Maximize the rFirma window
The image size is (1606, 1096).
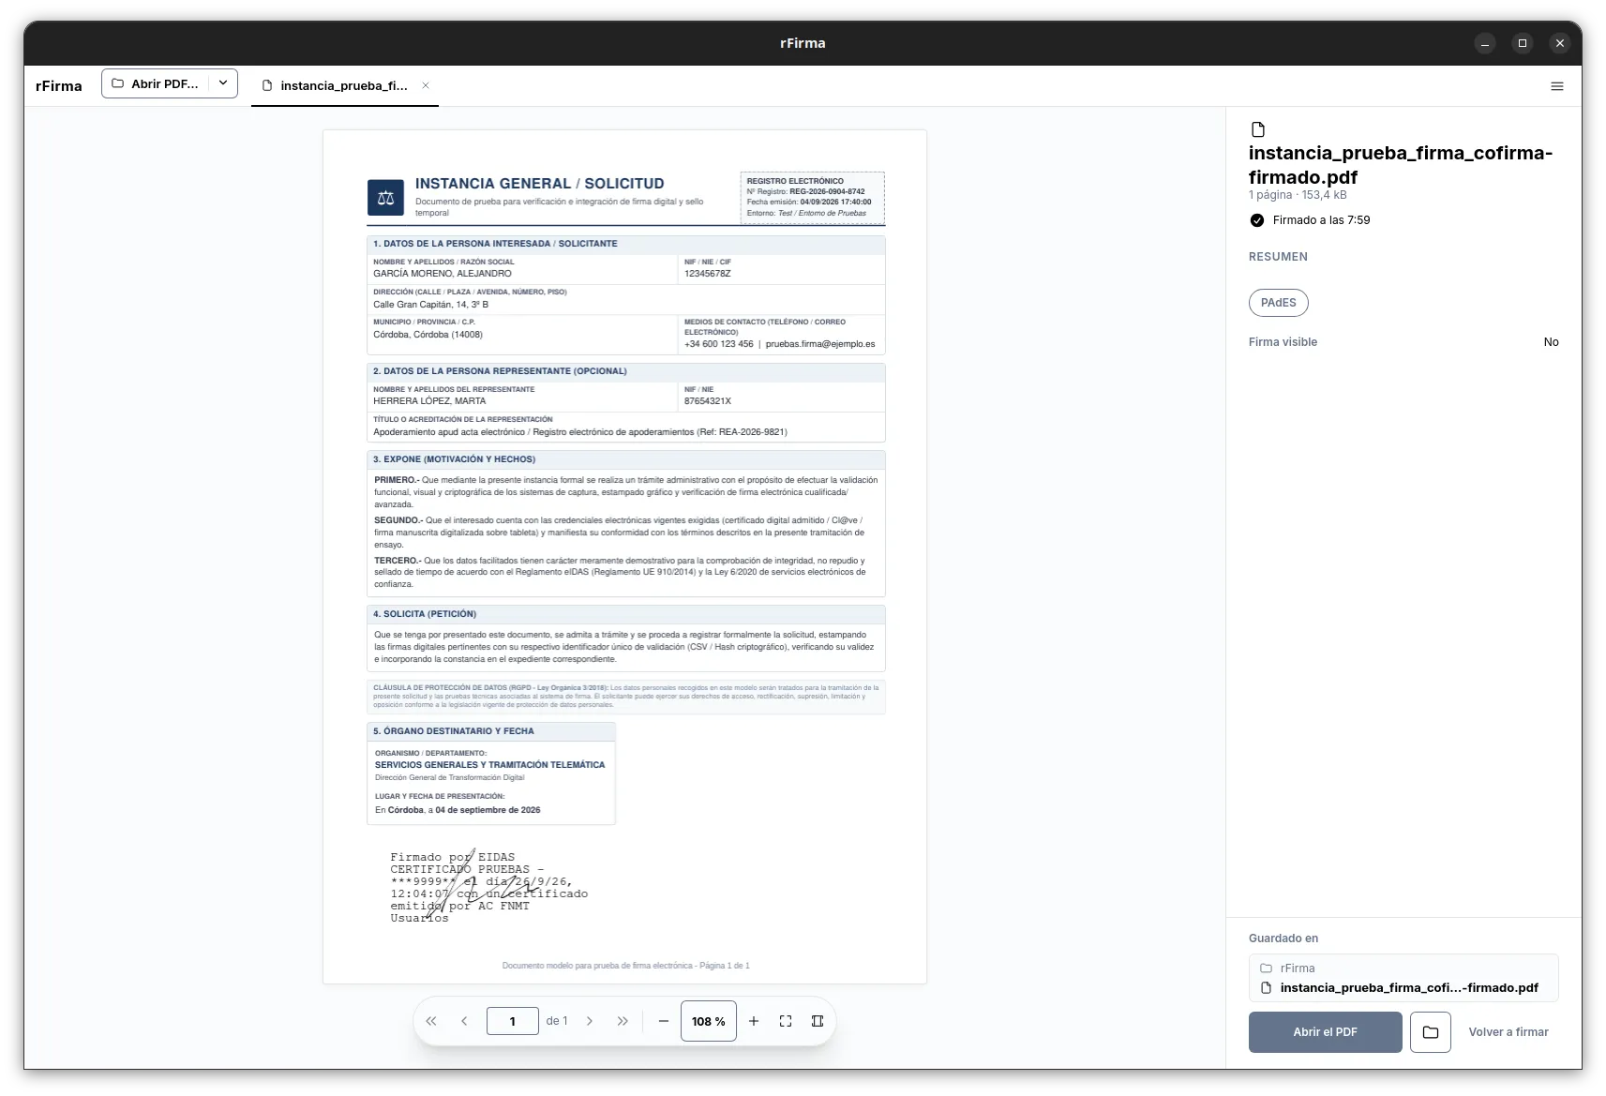1522,43
